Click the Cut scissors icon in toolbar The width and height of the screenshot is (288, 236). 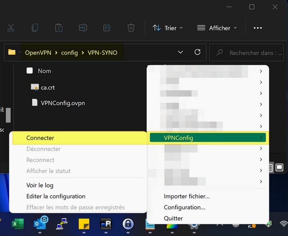tap(11, 28)
